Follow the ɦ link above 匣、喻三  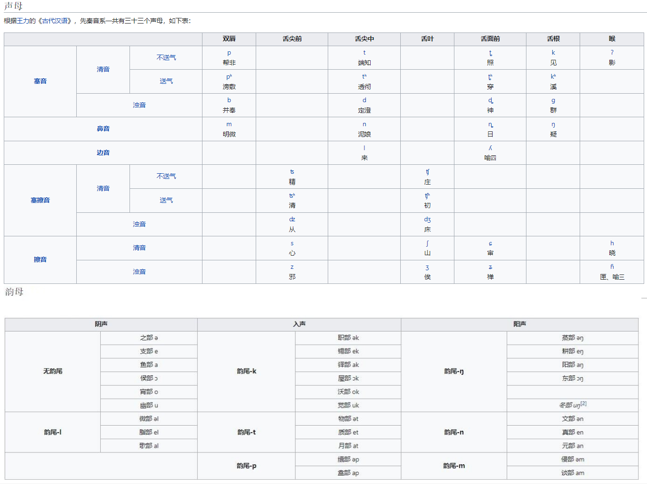click(x=612, y=267)
